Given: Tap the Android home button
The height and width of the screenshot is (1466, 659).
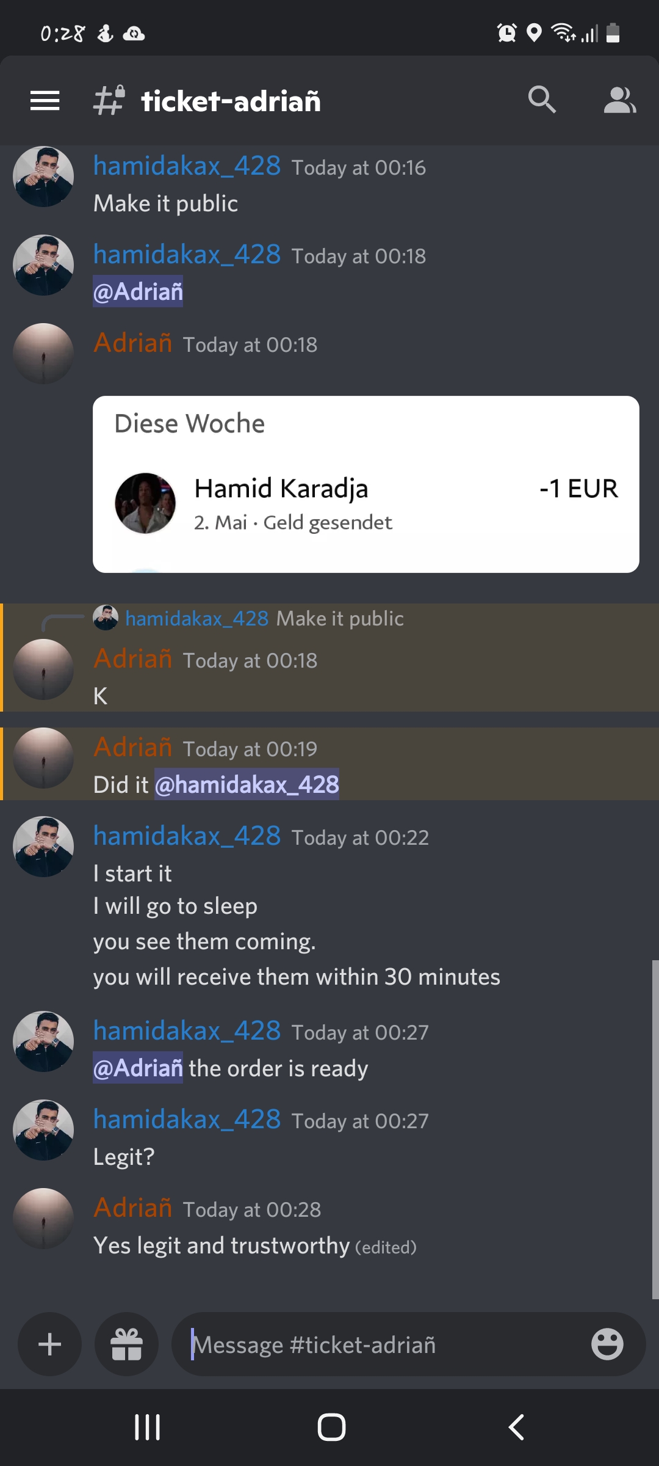Looking at the screenshot, I should pyautogui.click(x=331, y=1428).
